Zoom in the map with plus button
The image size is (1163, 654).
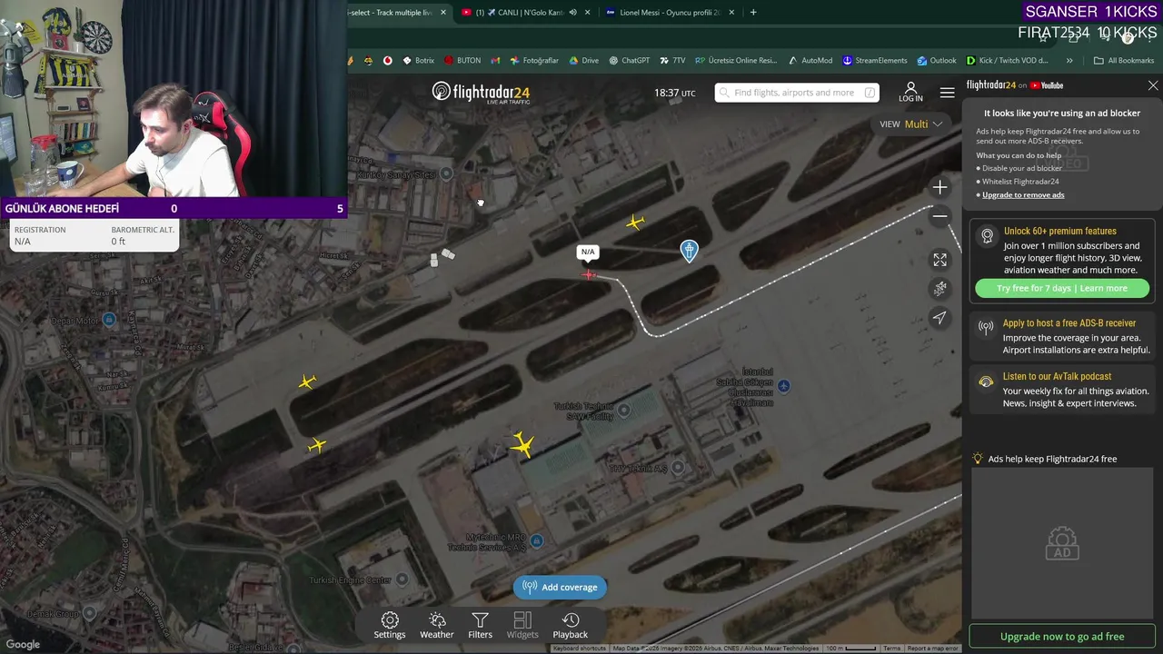pos(939,187)
